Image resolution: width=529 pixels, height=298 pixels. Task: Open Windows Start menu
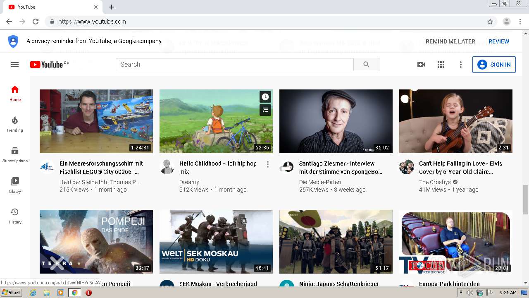coord(12,293)
